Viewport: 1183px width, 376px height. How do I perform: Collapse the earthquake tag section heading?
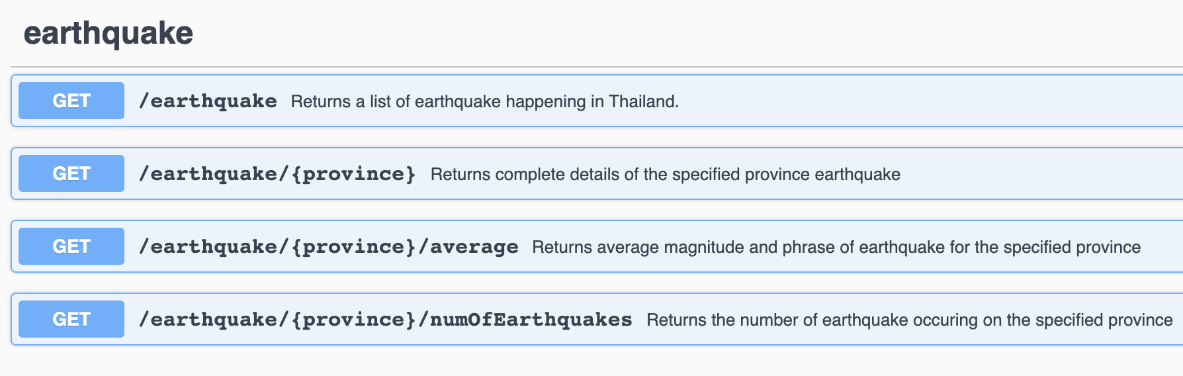pos(109,33)
